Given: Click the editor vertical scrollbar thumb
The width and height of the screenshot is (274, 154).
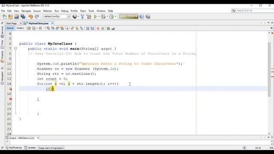Looking at the screenshot, I should click(269, 69).
